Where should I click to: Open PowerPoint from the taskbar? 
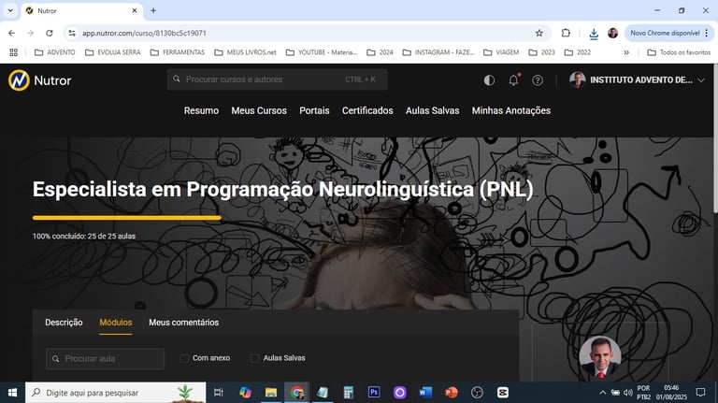pos(451,393)
